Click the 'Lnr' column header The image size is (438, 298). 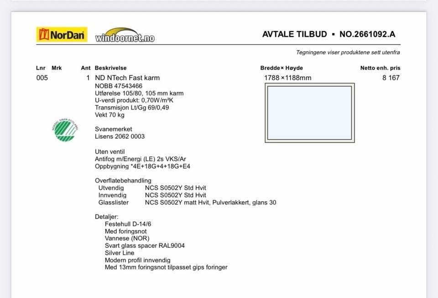point(41,68)
